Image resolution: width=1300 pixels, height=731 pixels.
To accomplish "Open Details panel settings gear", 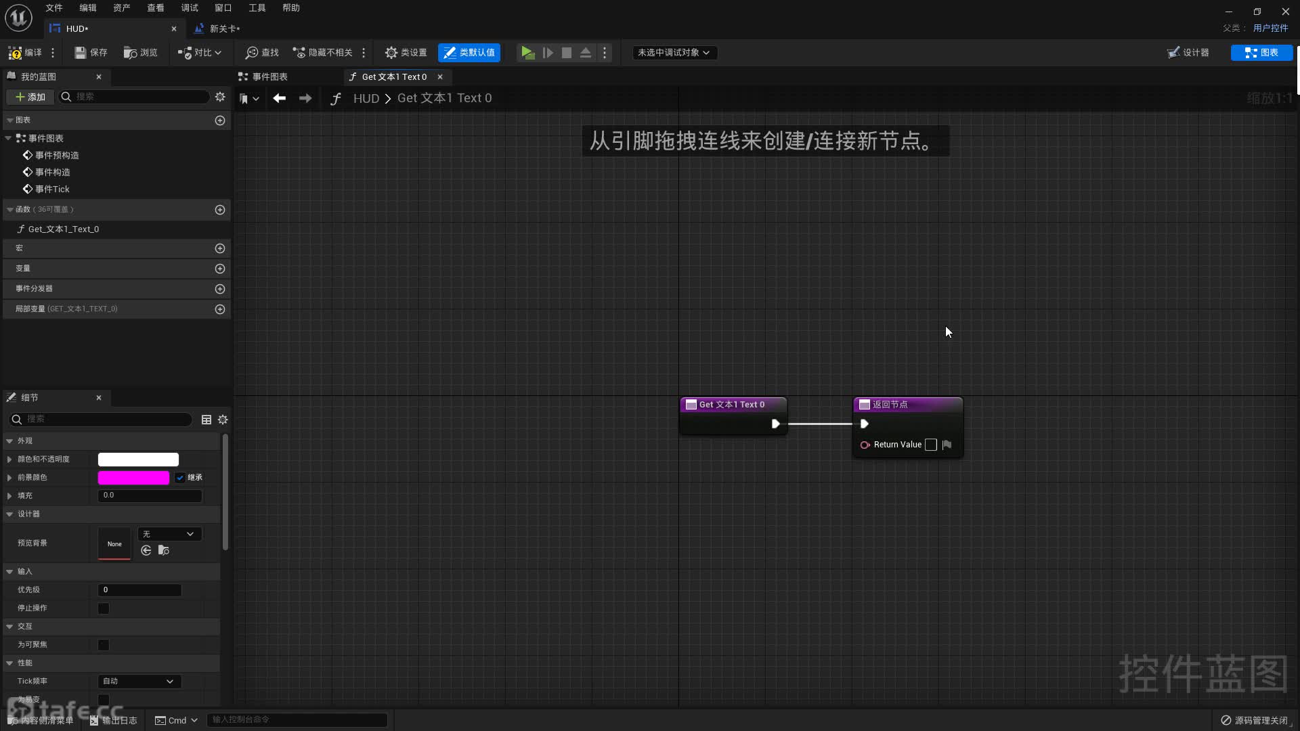I will coord(223,420).
